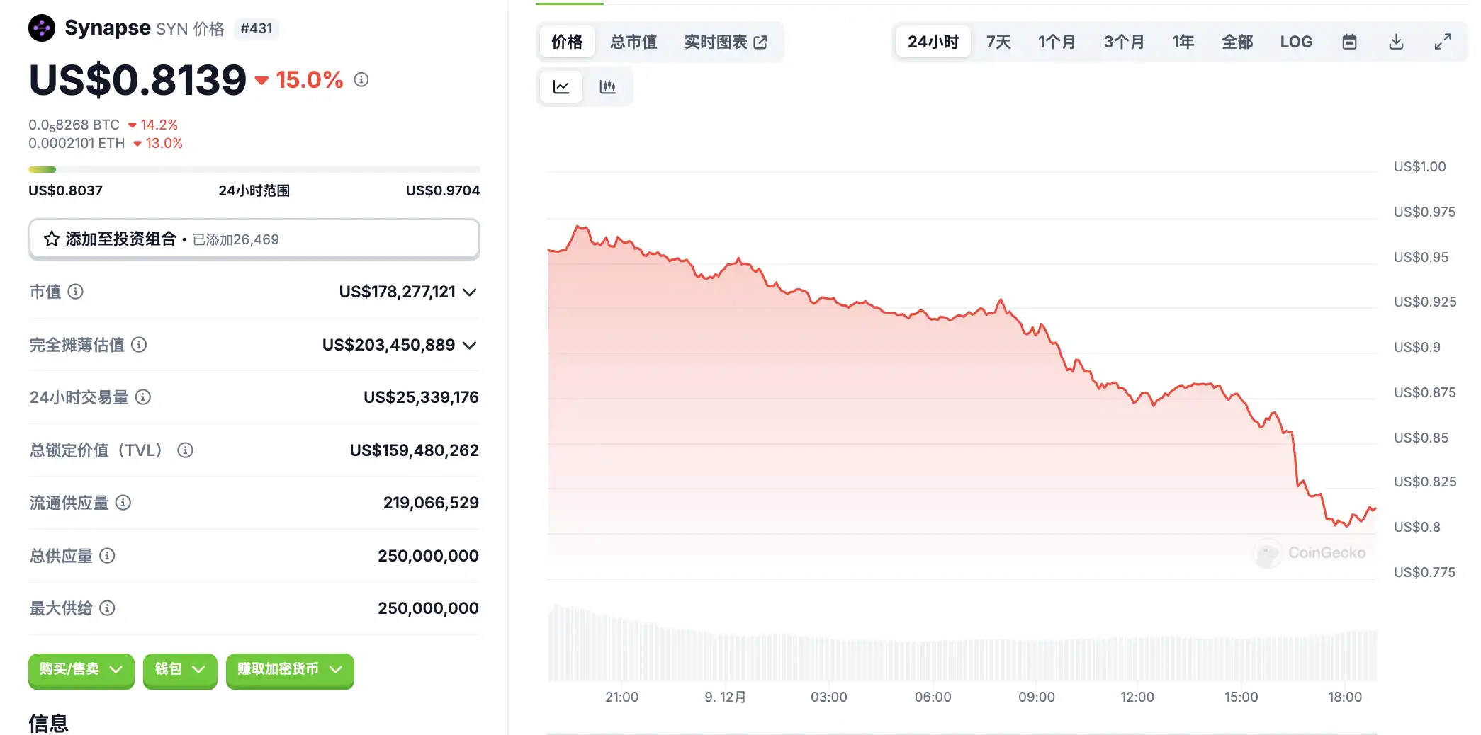1481x735 pixels.
Task: Select the 7天 time range
Action: click(x=998, y=42)
